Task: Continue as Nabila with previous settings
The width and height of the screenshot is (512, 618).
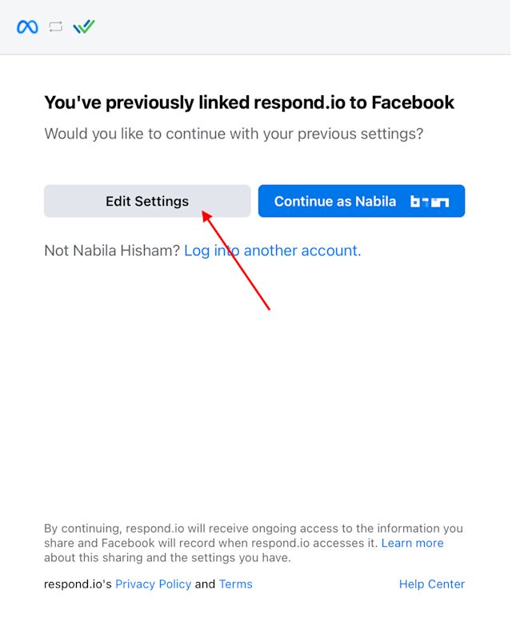Action: (362, 201)
